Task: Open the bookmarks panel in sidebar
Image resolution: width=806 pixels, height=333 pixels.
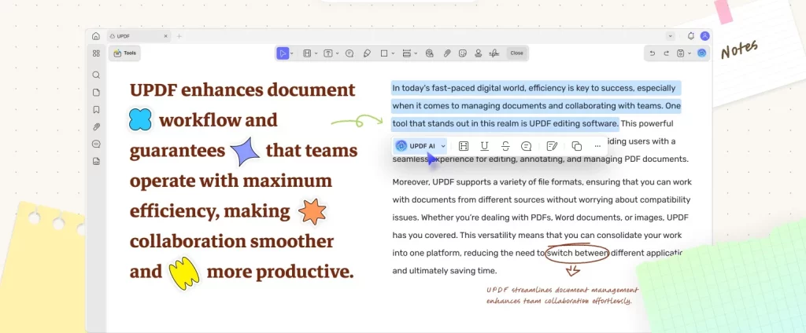Action: point(96,109)
